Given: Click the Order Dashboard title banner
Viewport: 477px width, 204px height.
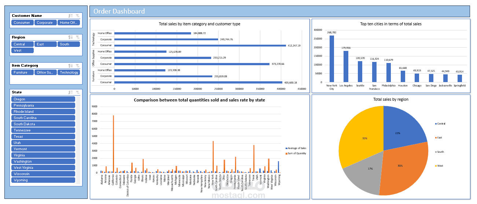Looking at the screenshot, I should [280, 11].
